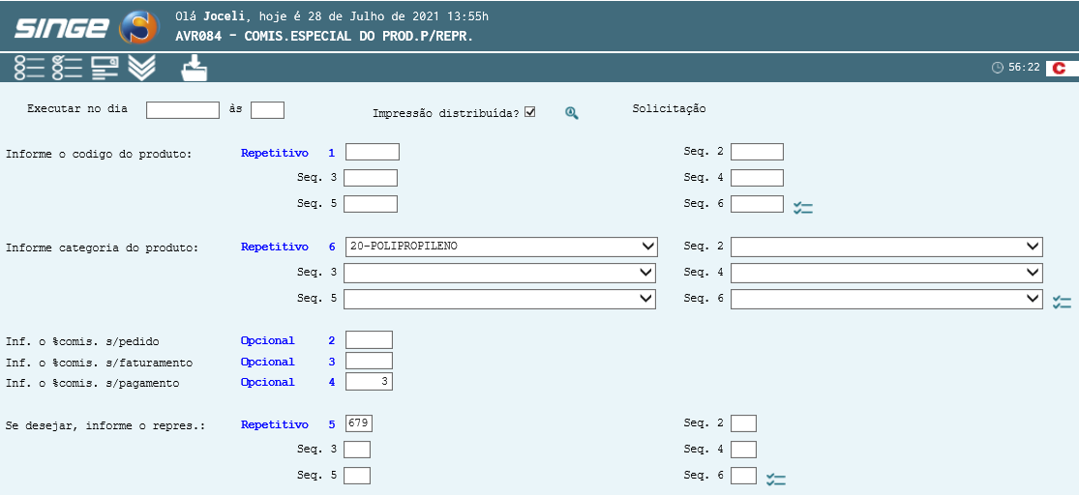
Task: Click the Executar no dia date field
Action: (183, 110)
